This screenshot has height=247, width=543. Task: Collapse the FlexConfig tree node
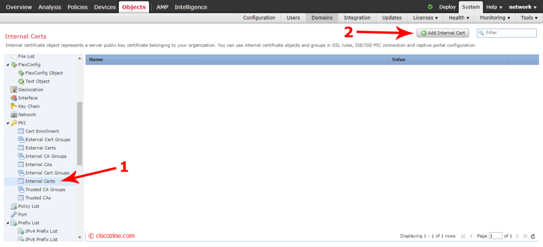coord(7,65)
